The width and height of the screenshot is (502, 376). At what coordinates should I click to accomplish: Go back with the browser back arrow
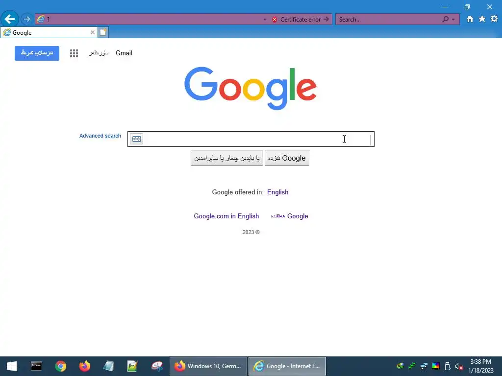[x=10, y=19]
